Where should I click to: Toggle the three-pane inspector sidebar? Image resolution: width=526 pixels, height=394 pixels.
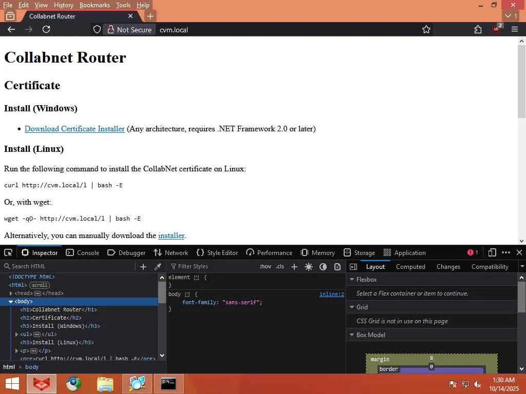pos(353,267)
